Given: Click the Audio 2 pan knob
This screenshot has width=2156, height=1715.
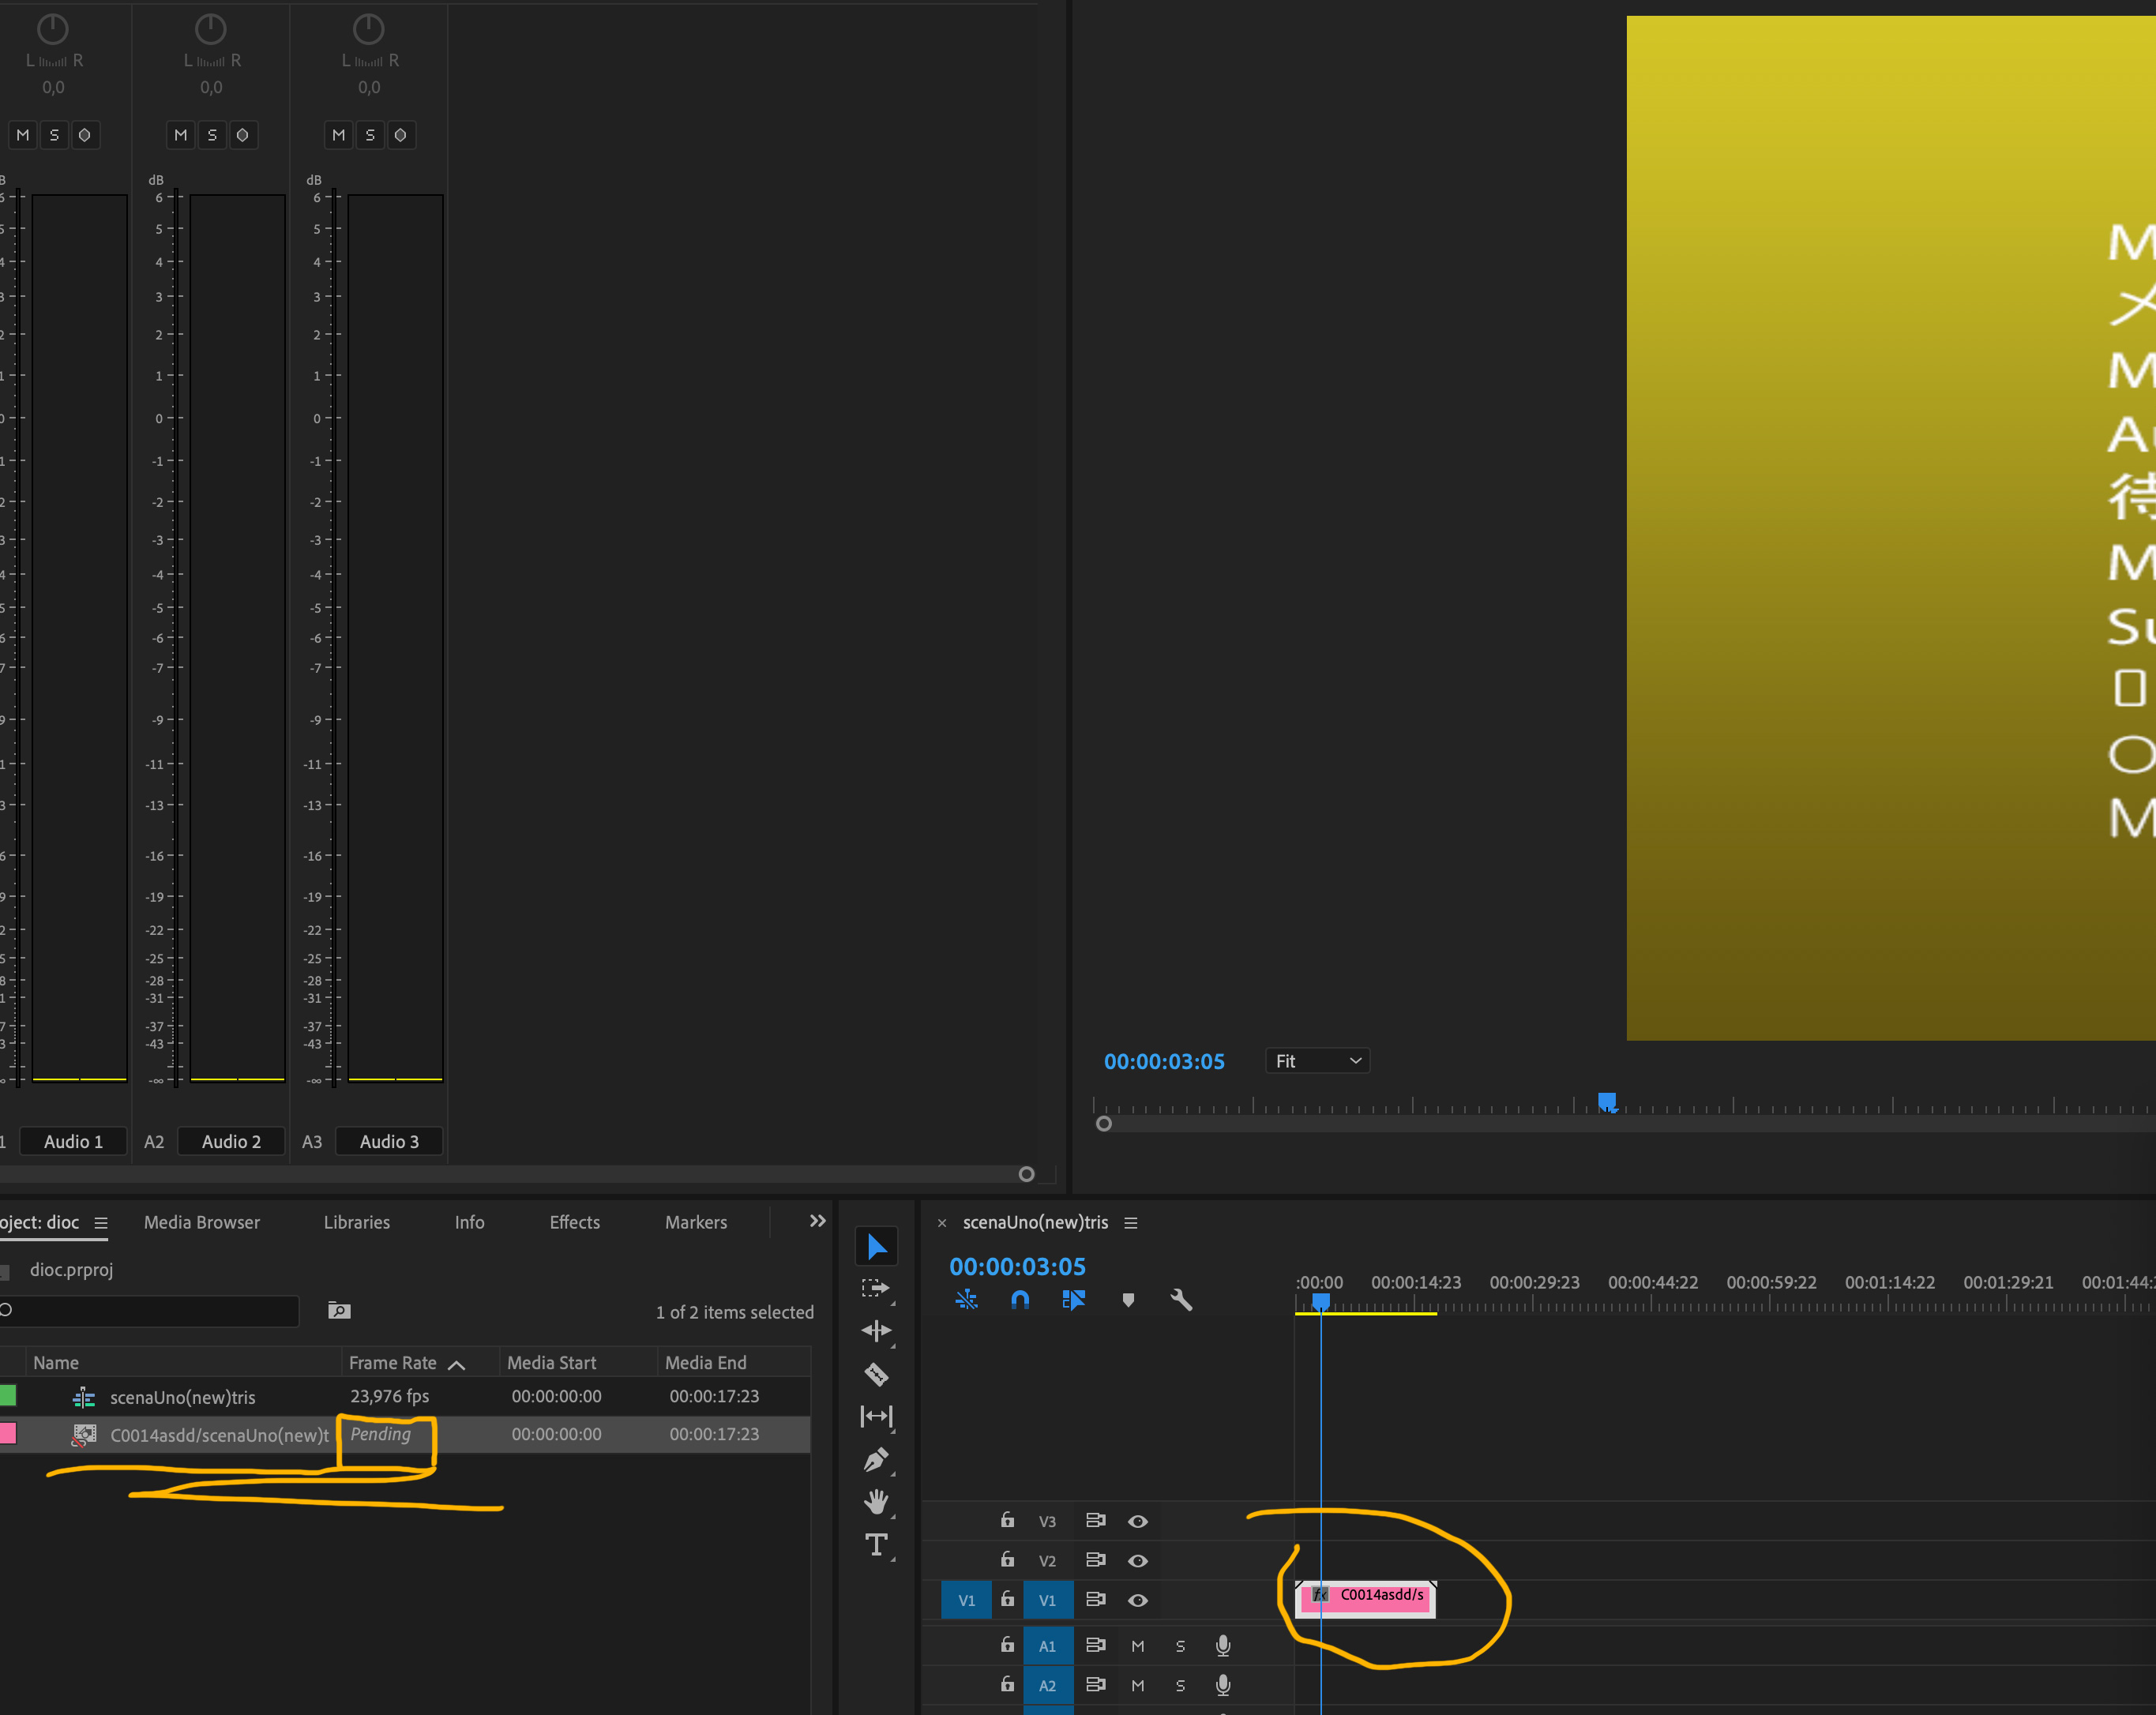Looking at the screenshot, I should tap(210, 29).
